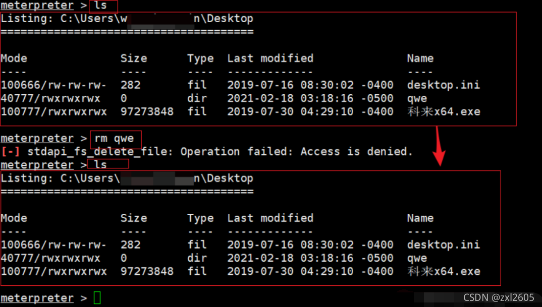Click 'Last modified' header in the listing after the error

270,218
